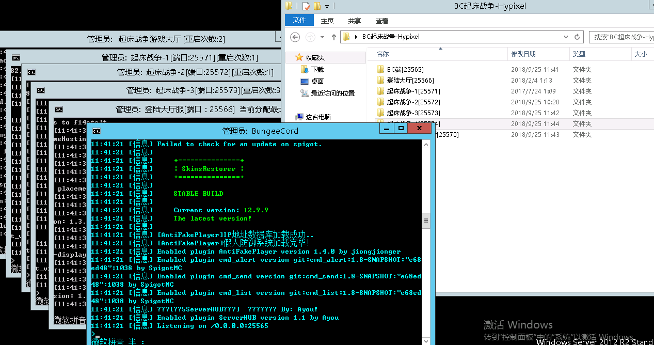Open the 文件 ribbon tab
654x345 pixels.
click(x=299, y=21)
